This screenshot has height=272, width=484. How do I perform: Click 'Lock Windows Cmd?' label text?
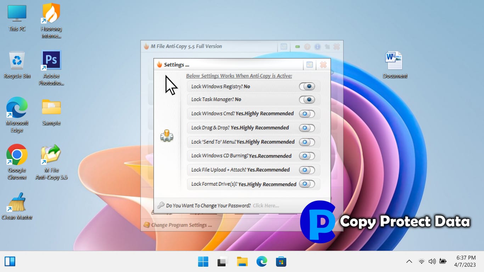pos(213,114)
